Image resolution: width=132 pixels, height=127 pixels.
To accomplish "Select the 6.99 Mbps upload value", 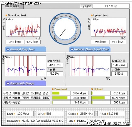I will point(119,98).
